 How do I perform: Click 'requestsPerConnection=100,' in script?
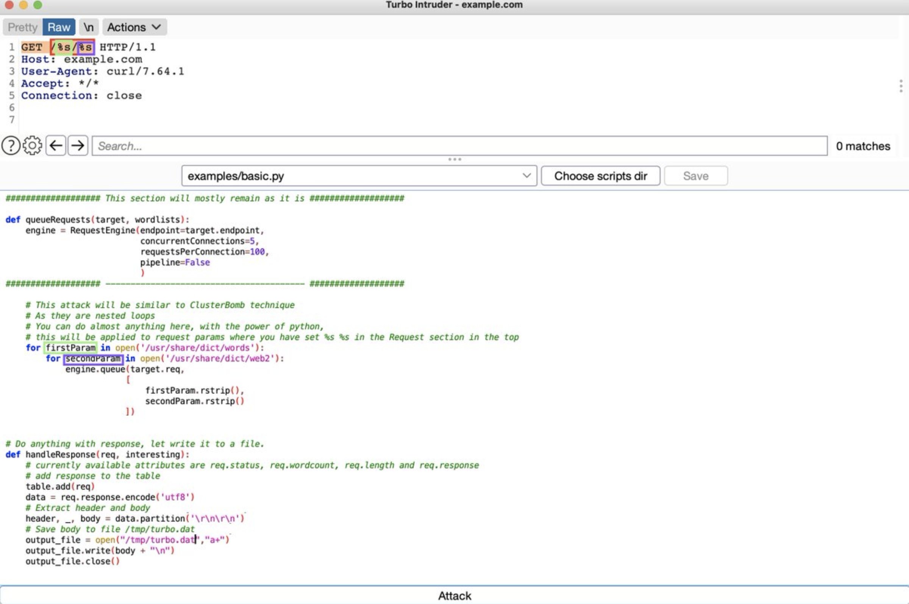pyautogui.click(x=204, y=252)
